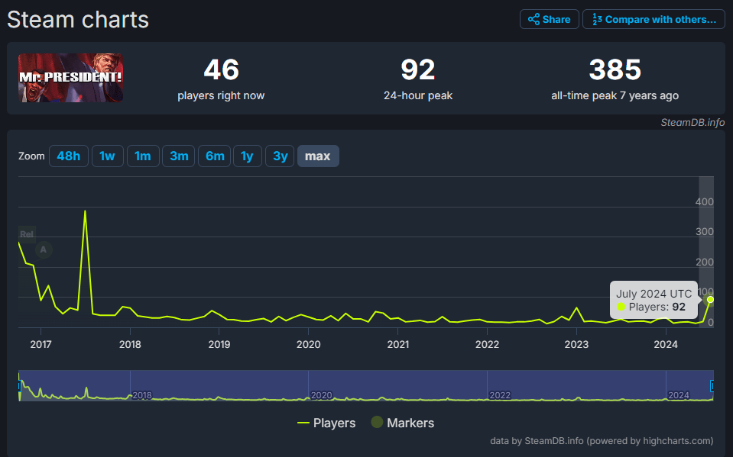Toggle the Markers series in legend
The image size is (733, 457).
402,423
